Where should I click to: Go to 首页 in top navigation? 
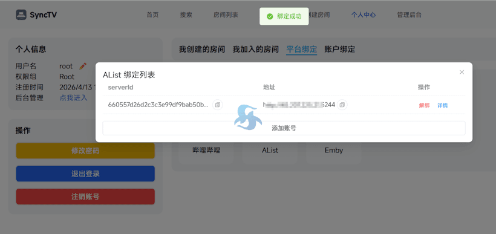(x=152, y=15)
